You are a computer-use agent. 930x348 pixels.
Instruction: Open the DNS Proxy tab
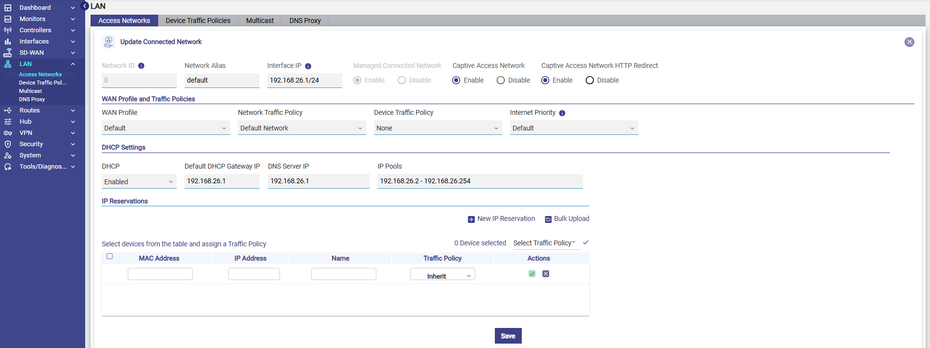304,21
